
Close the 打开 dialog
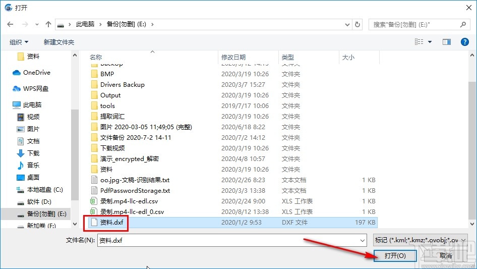469,8
